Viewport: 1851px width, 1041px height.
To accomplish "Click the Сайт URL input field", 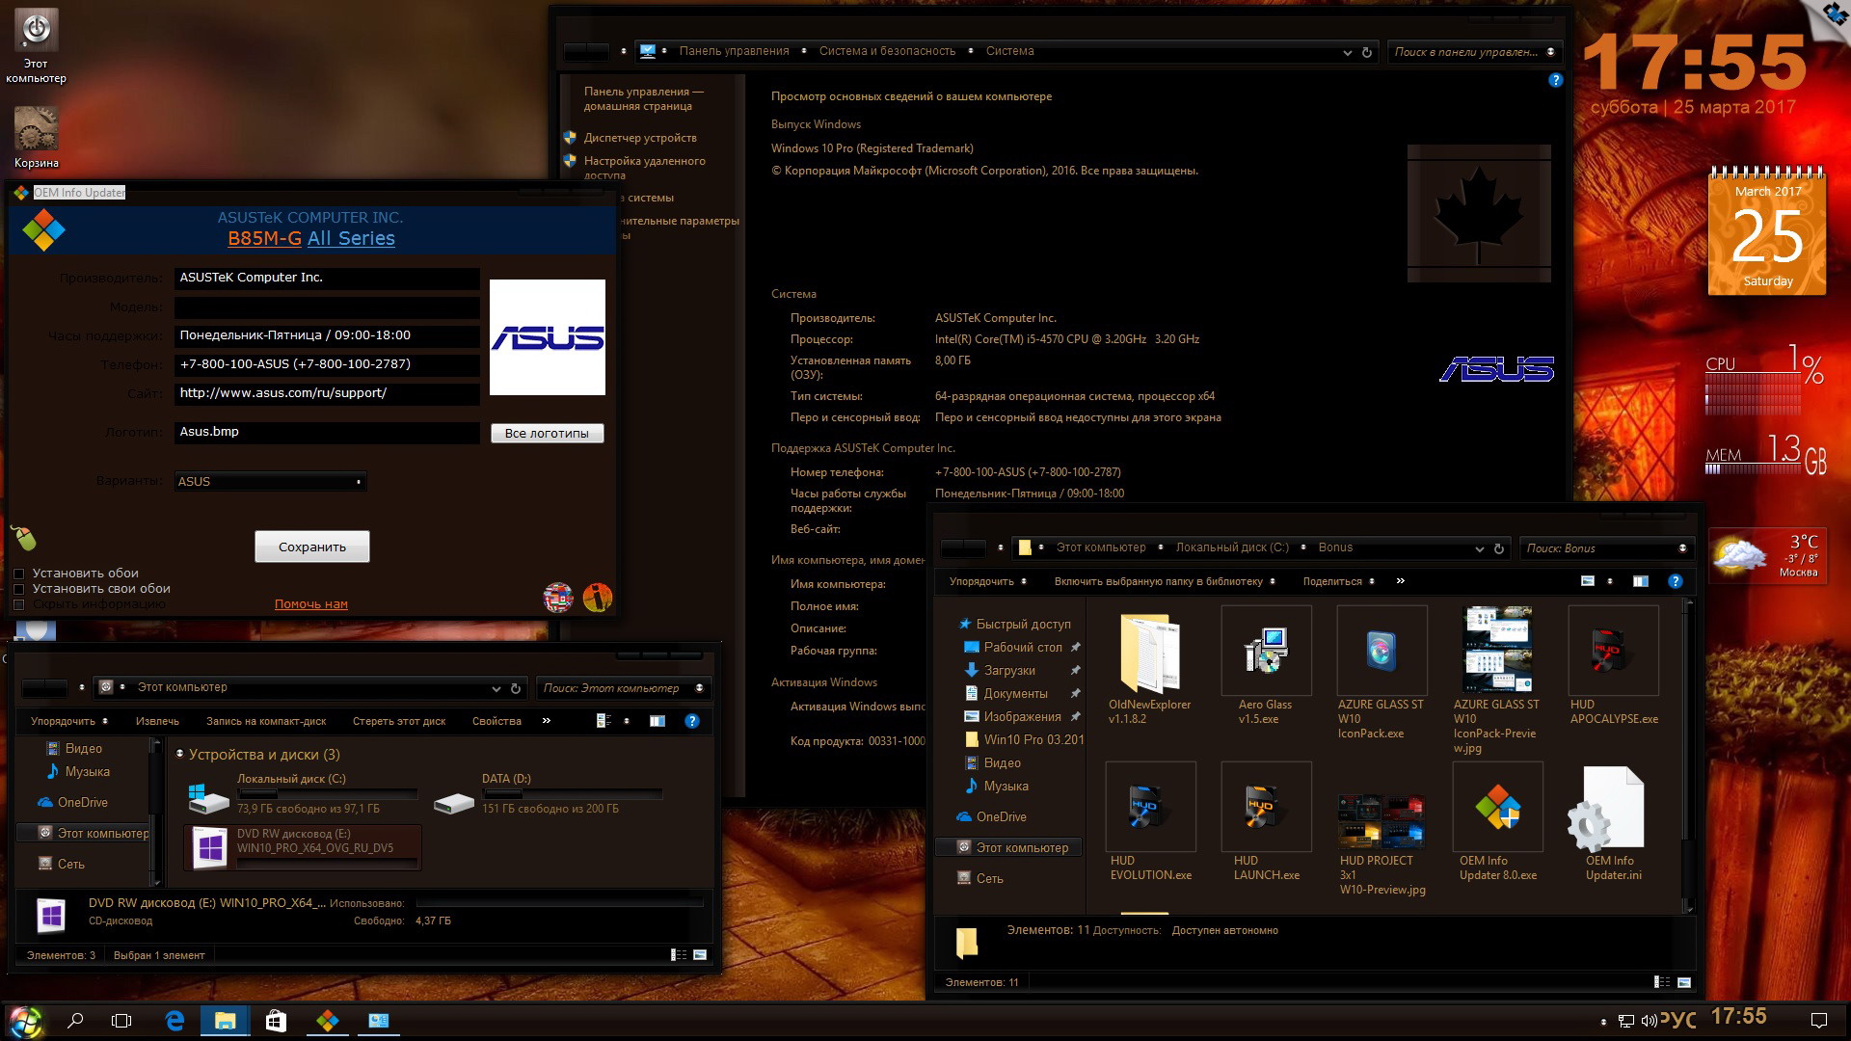I will point(327,393).
